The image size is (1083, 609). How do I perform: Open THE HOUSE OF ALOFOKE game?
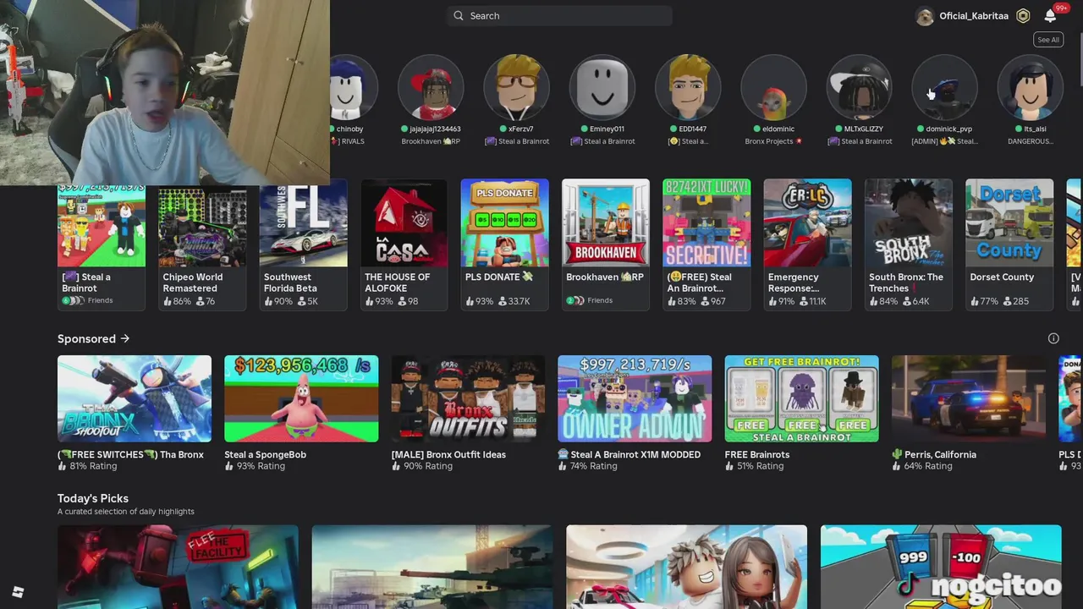click(x=404, y=244)
